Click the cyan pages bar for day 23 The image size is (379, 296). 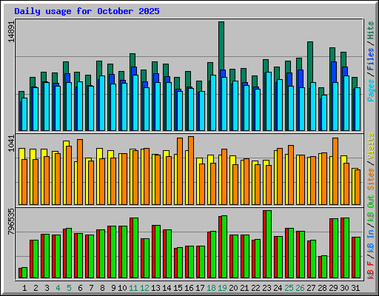tap(269, 101)
